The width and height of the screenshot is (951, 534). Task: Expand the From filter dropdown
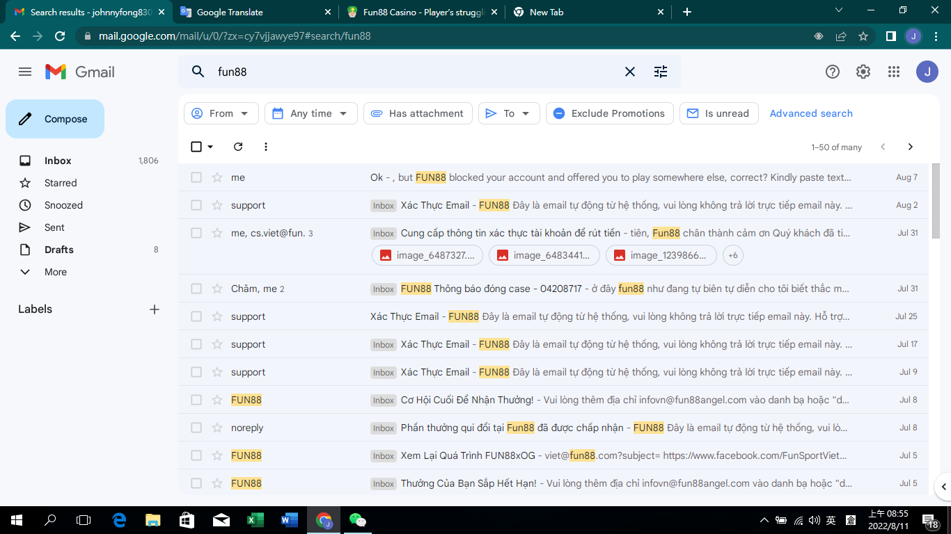(x=221, y=113)
